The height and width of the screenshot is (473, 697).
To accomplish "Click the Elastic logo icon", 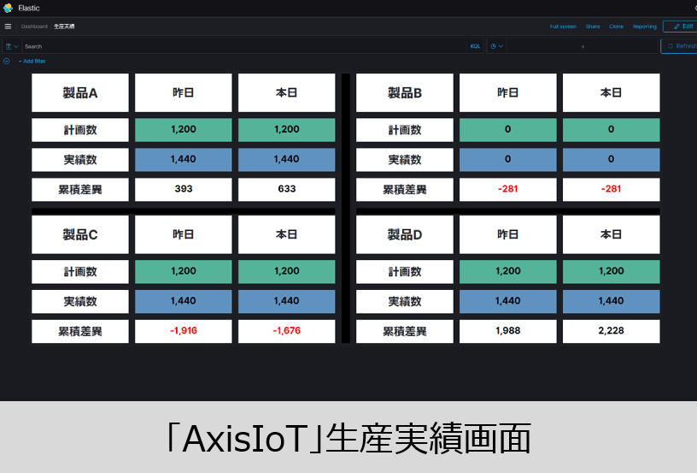I will [8, 8].
